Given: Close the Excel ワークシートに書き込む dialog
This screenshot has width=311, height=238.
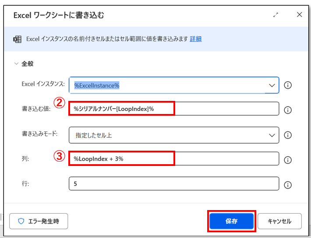Looking at the screenshot, I should (300, 15).
